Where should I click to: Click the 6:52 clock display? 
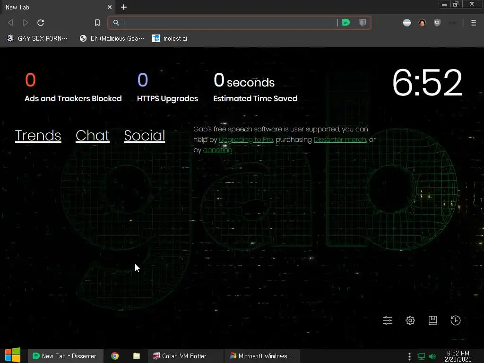click(427, 82)
